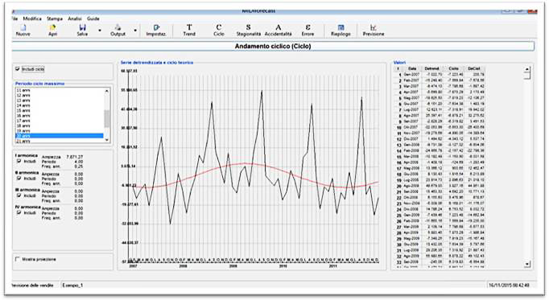Viewport: 549px width, 300px height.
Task: Open the Stampa menu
Action: click(55, 18)
